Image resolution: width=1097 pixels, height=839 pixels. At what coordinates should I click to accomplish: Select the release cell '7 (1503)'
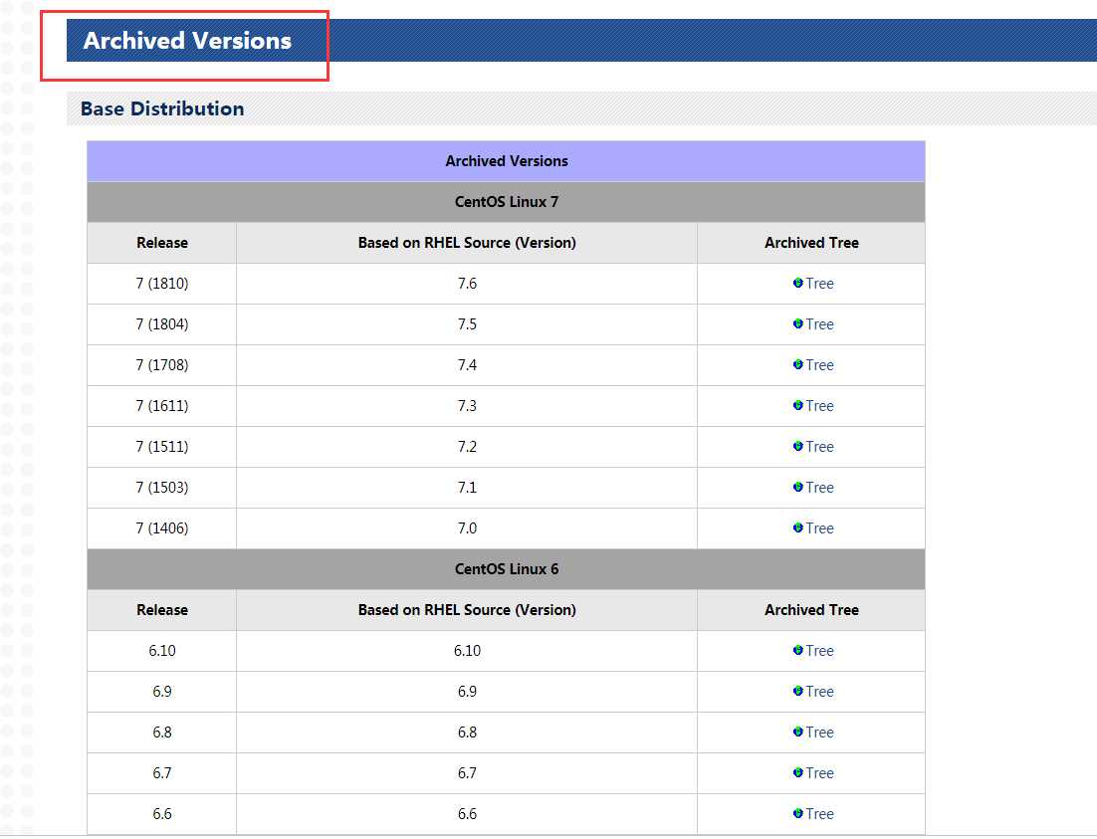click(161, 487)
